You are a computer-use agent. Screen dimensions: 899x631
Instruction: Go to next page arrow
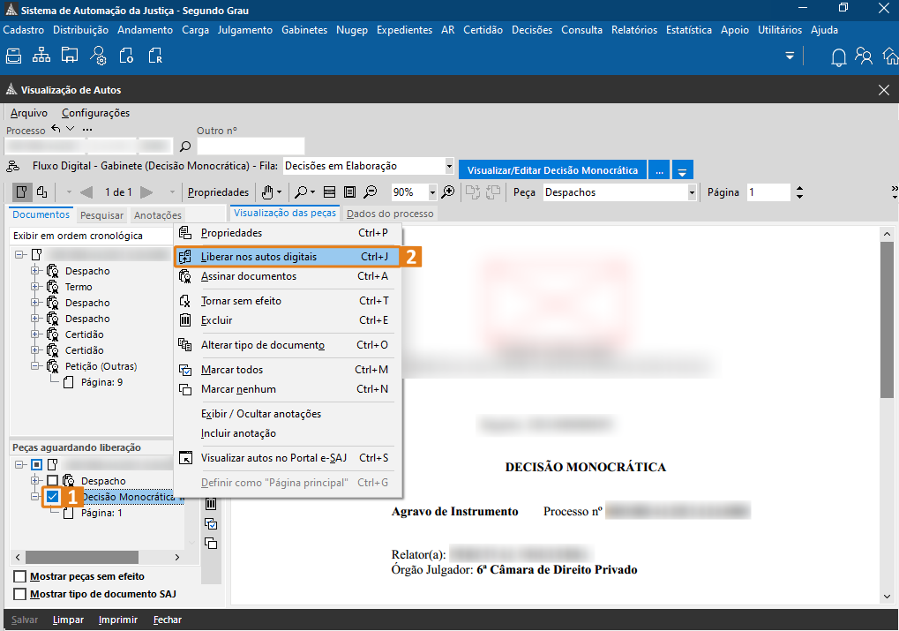pyautogui.click(x=146, y=192)
